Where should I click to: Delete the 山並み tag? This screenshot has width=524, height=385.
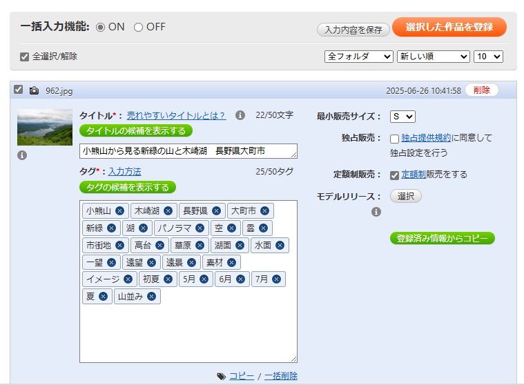click(151, 297)
